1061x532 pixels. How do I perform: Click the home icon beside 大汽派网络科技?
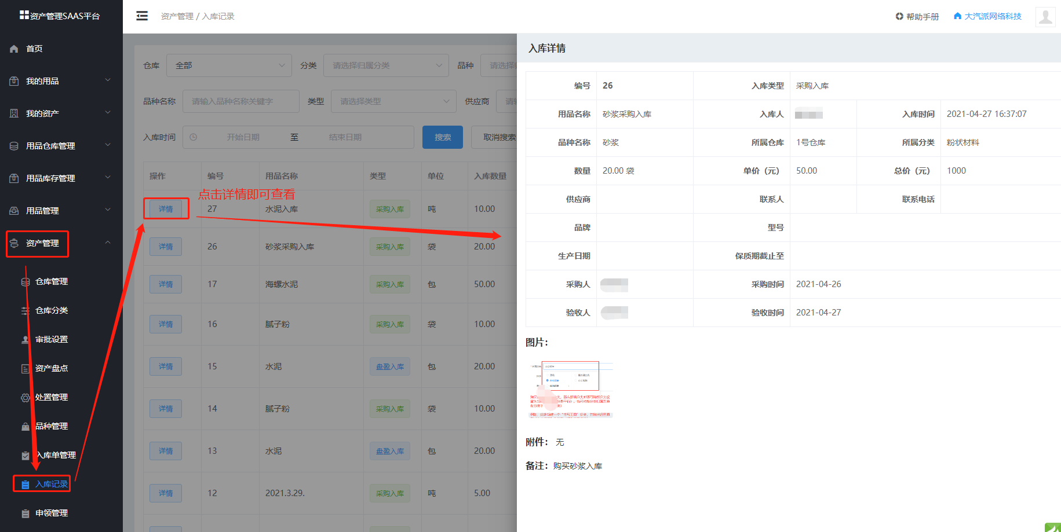coord(957,16)
